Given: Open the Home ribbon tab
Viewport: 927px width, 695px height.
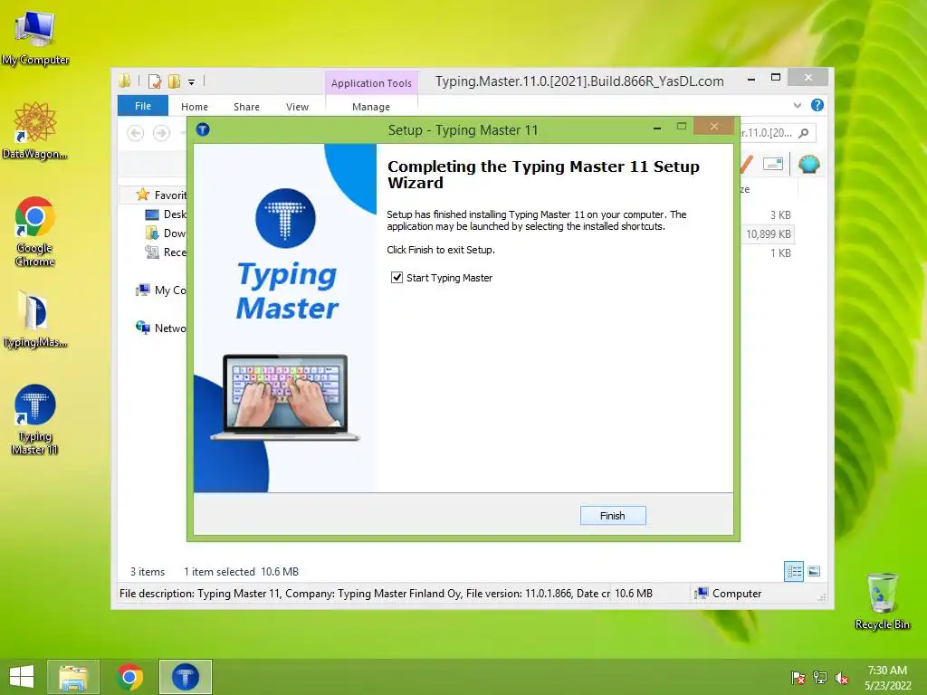Looking at the screenshot, I should [195, 107].
